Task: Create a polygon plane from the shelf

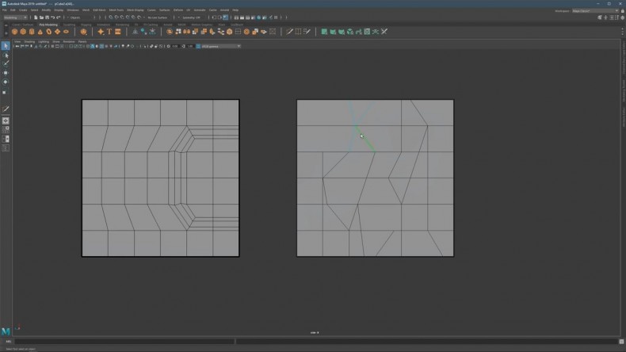Action: click(58, 32)
